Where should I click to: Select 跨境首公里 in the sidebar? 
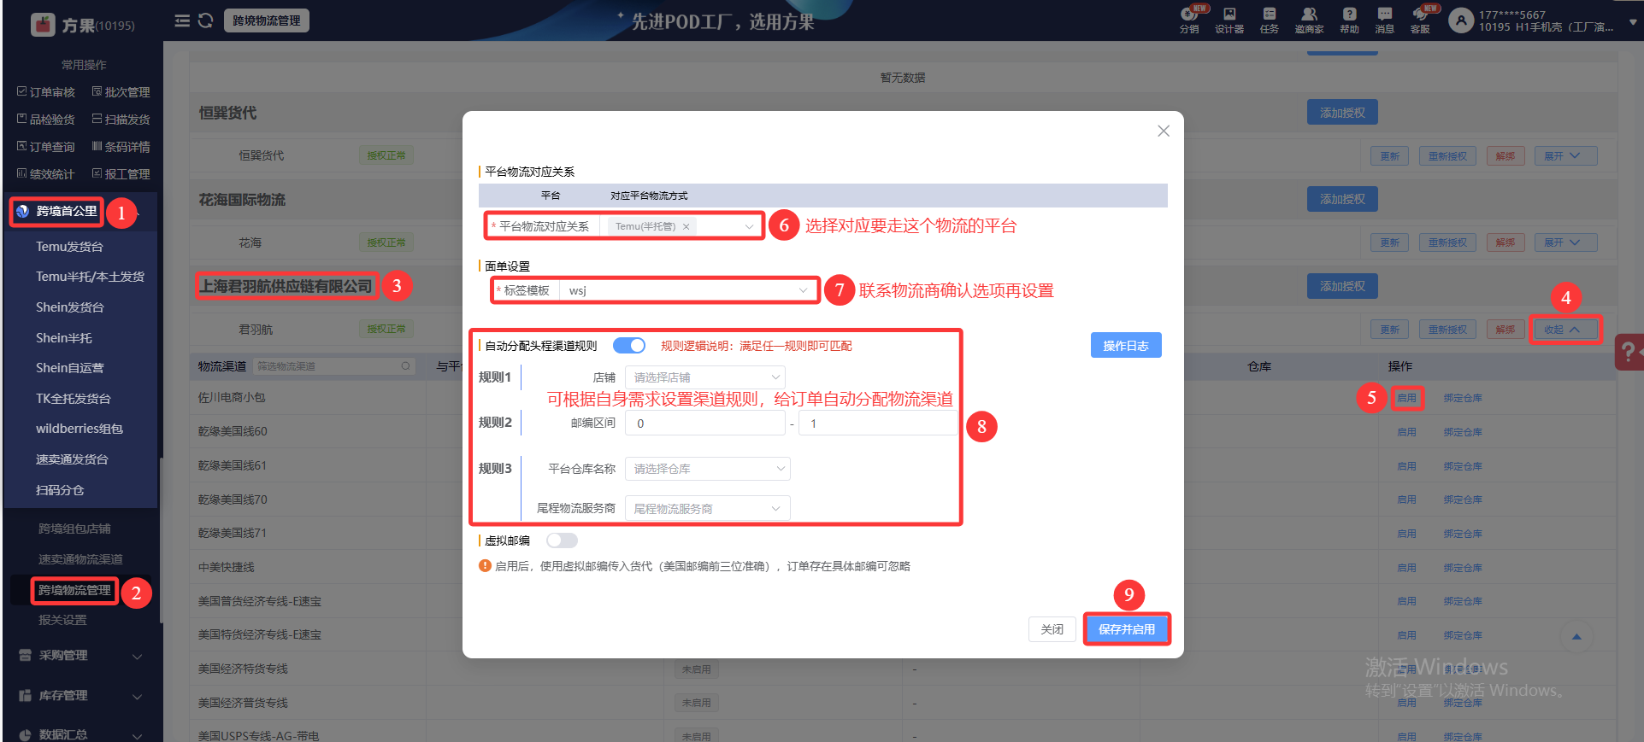(67, 212)
